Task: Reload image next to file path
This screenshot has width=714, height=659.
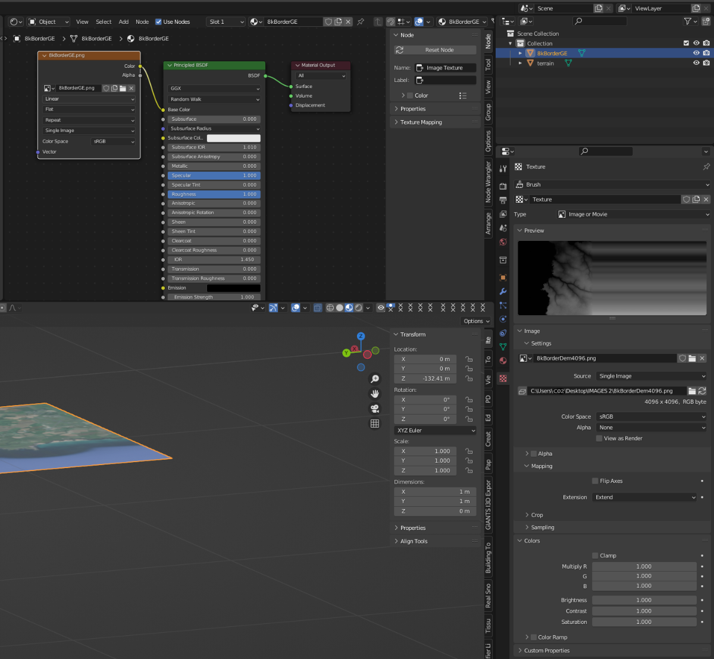Action: [x=702, y=391]
